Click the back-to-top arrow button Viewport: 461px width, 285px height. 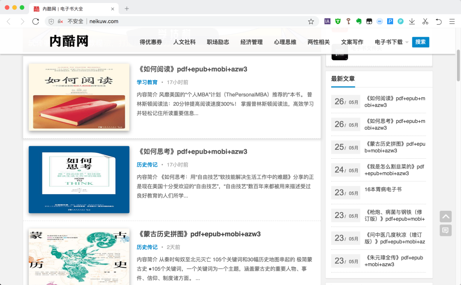[x=446, y=216]
